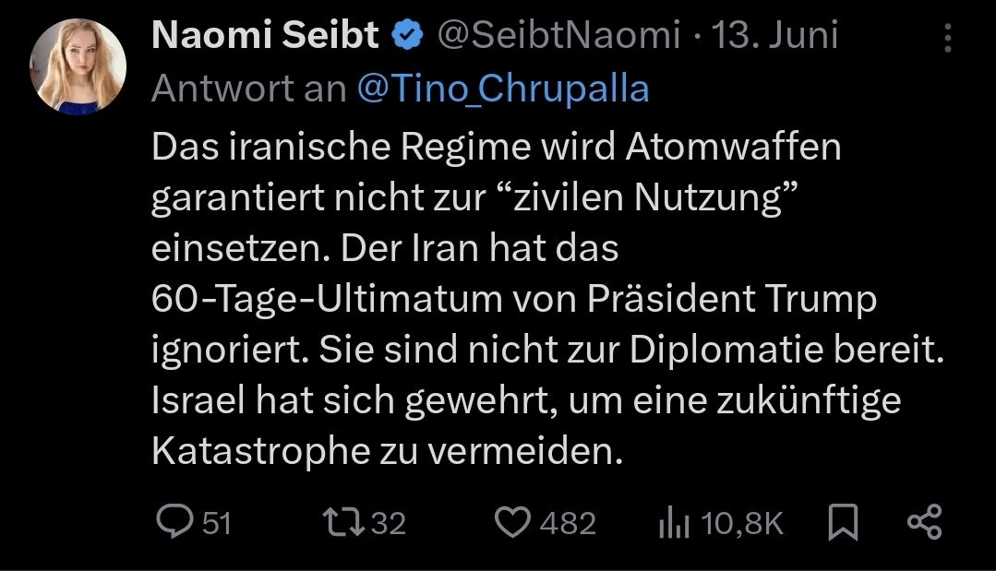
Task: Open Naomi Seibt's profile picture
Action: point(78,66)
